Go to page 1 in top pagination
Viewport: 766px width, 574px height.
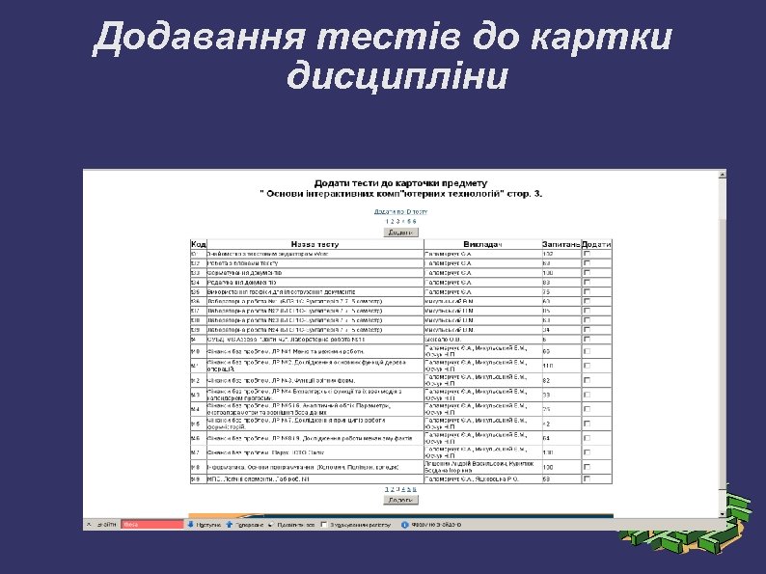tap(387, 221)
